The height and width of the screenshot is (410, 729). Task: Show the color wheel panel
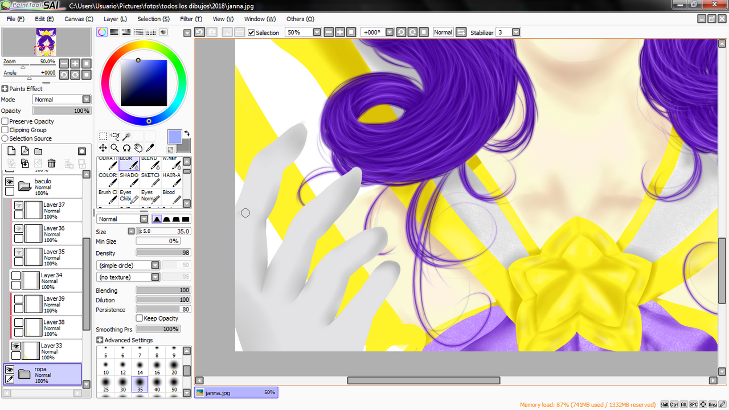point(102,32)
